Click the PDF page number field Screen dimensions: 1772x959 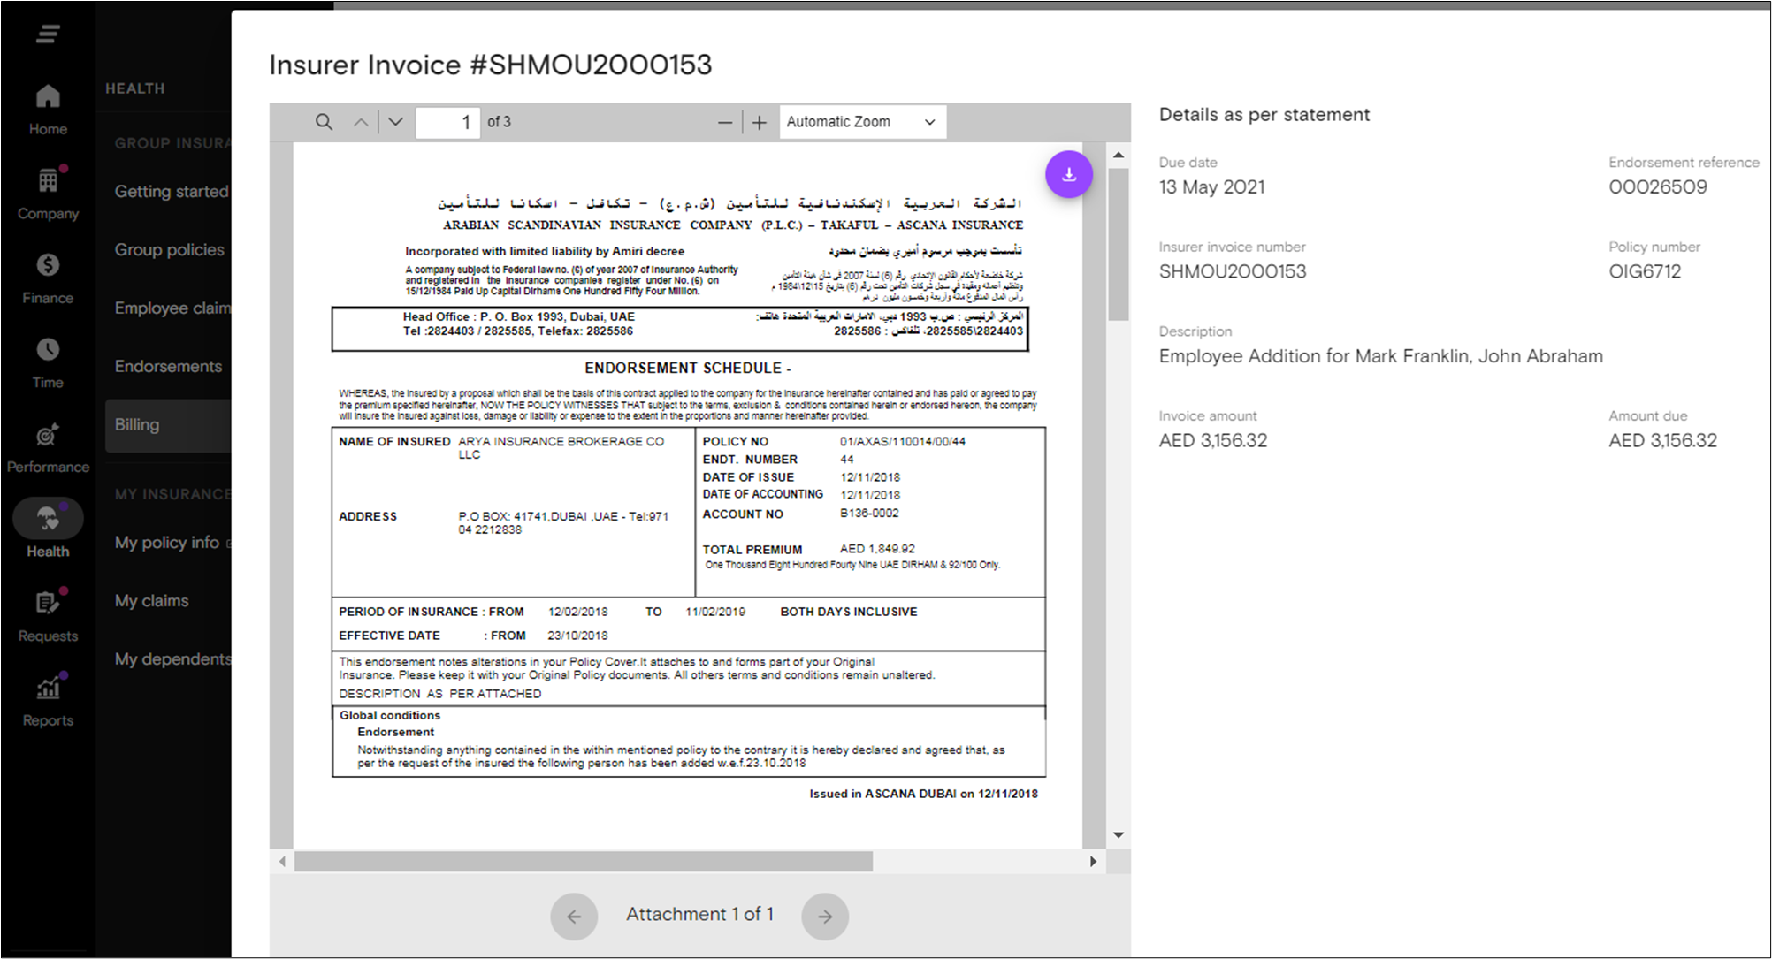pyautogui.click(x=448, y=122)
